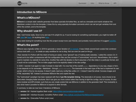Open the gitlab zumisite-oldtools URL

click(69, 91)
